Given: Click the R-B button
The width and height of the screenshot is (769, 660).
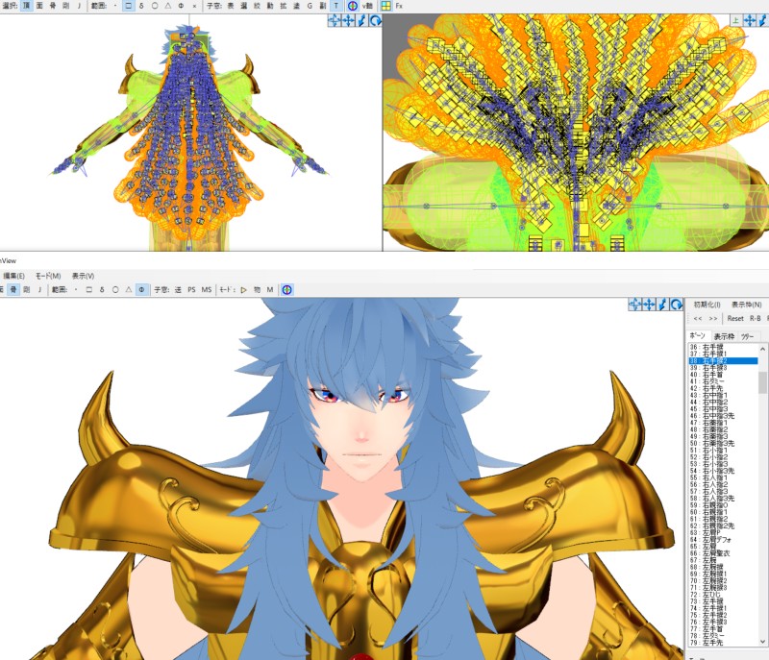Looking at the screenshot, I should coord(756,319).
